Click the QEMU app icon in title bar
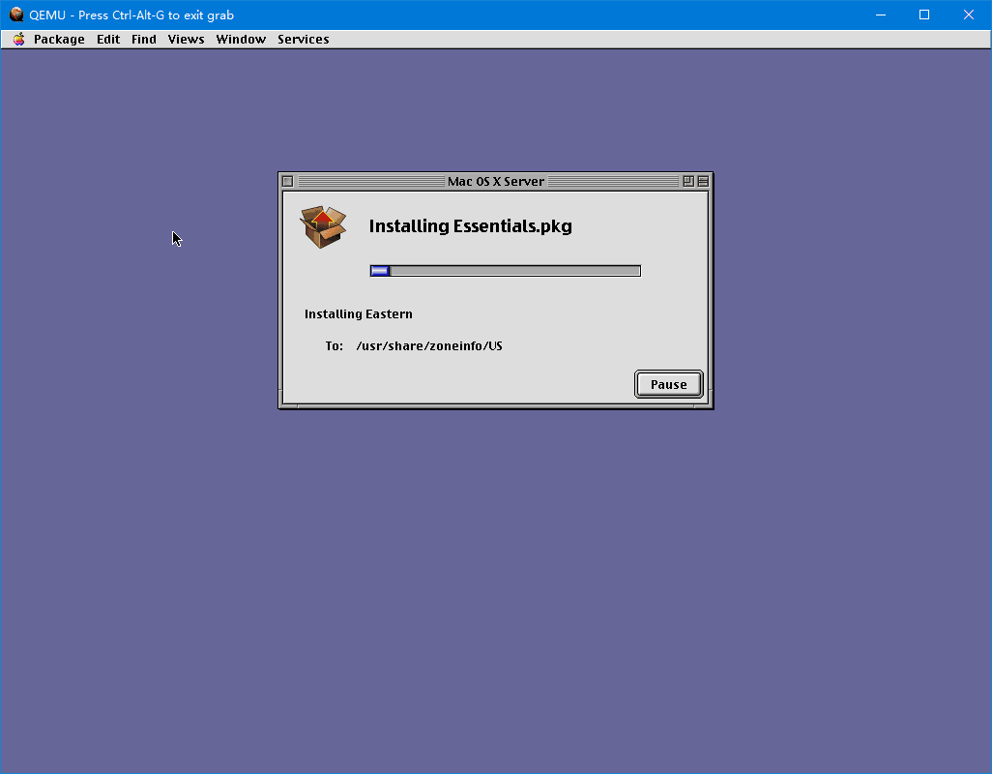The height and width of the screenshot is (774, 992). [16, 15]
